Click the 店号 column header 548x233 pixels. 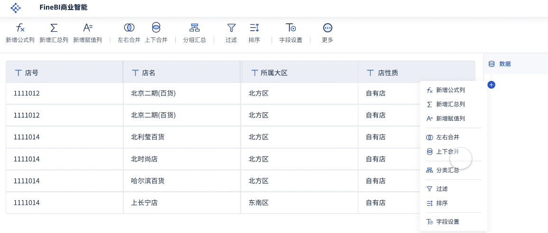coord(31,73)
